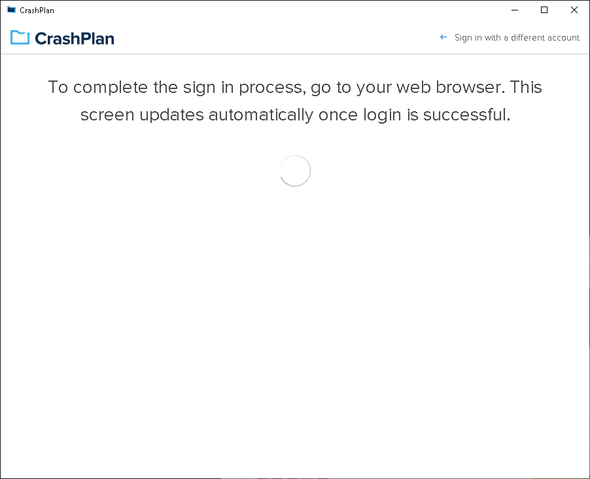Viewport: 590px width, 479px height.
Task: Maximize the CrashPlan window
Action: (x=544, y=10)
